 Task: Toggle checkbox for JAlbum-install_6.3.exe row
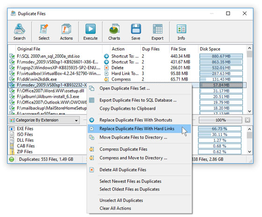click(12, 97)
